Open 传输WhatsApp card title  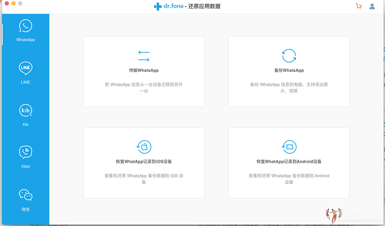tap(144, 70)
